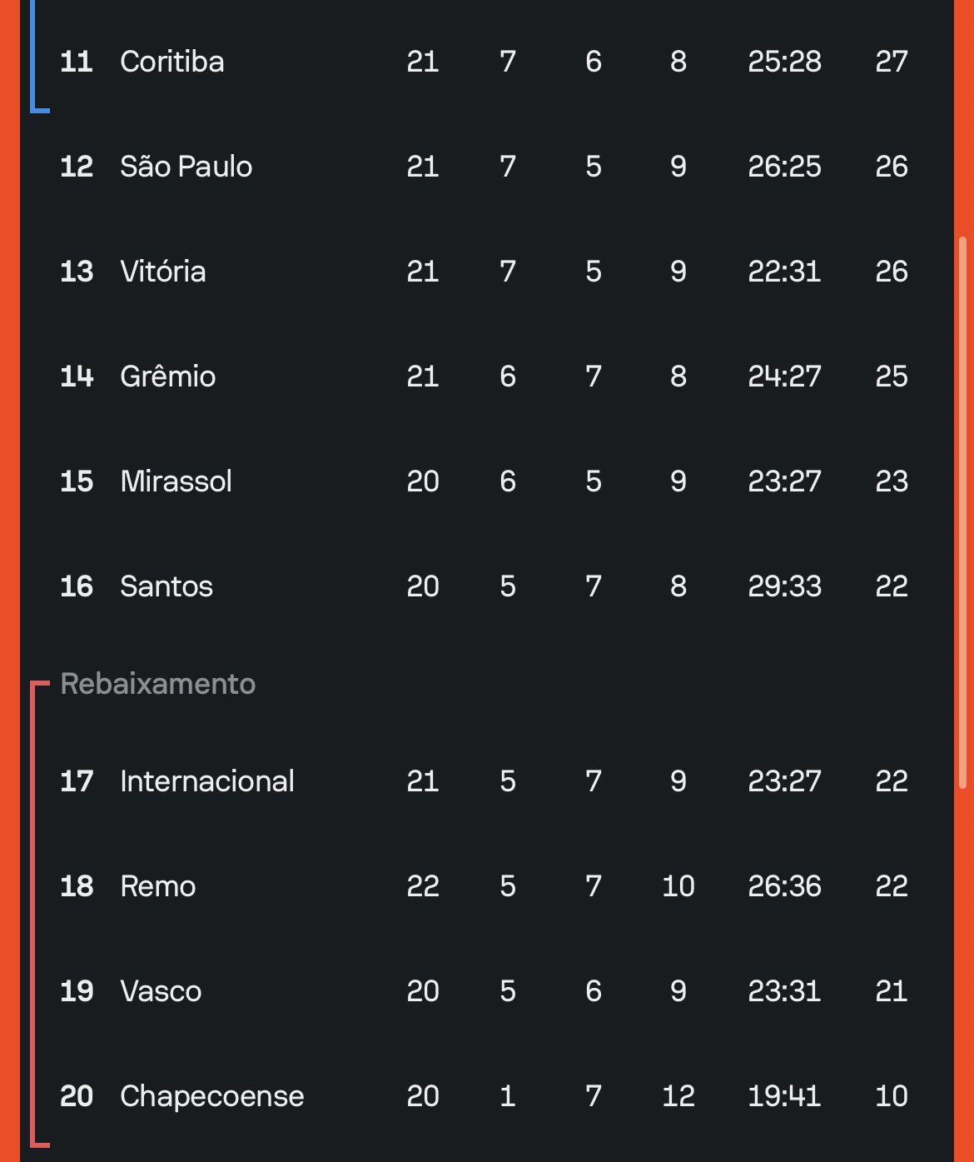Screen dimensions: 974x1162
Task: Click Chapecoense's goal record 19:41
Action: pyautogui.click(x=784, y=1096)
